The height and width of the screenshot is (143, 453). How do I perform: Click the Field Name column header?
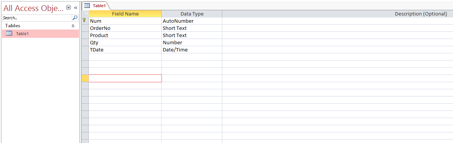point(125,14)
